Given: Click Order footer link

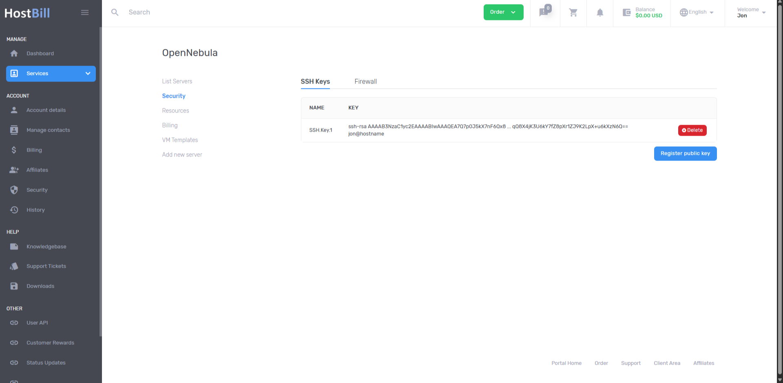Looking at the screenshot, I should [x=601, y=363].
